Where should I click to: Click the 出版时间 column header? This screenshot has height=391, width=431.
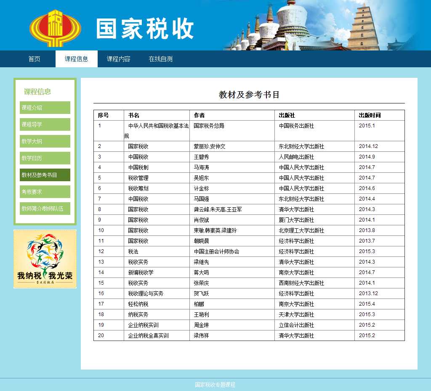tap(370, 115)
